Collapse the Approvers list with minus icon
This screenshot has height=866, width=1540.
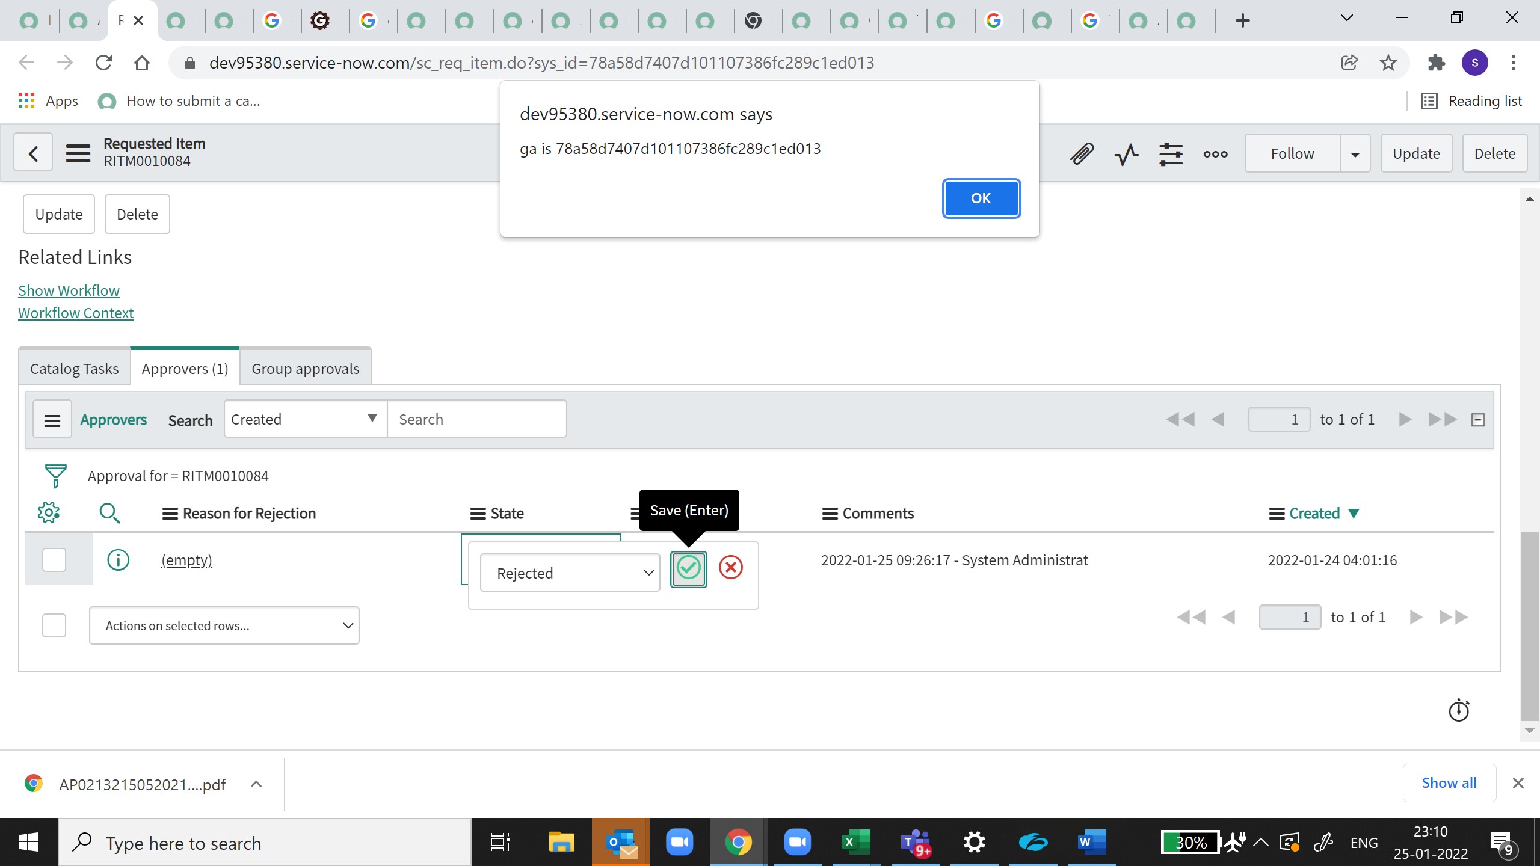pos(1478,420)
